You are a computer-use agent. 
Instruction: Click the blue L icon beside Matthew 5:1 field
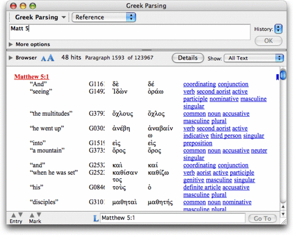pyautogui.click(x=95, y=218)
